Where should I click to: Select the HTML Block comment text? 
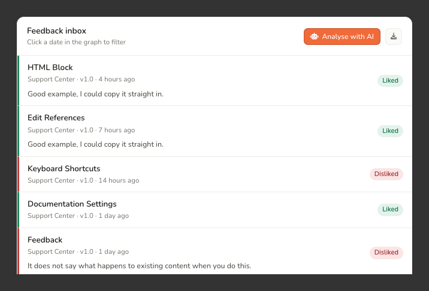[x=95, y=94]
